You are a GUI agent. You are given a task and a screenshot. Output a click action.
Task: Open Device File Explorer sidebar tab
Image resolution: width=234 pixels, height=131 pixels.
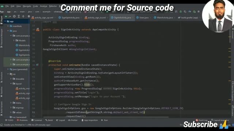click(233, 91)
